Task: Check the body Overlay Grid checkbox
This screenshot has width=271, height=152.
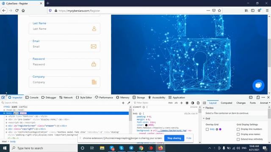Action: pyautogui.click(x=207, y=129)
